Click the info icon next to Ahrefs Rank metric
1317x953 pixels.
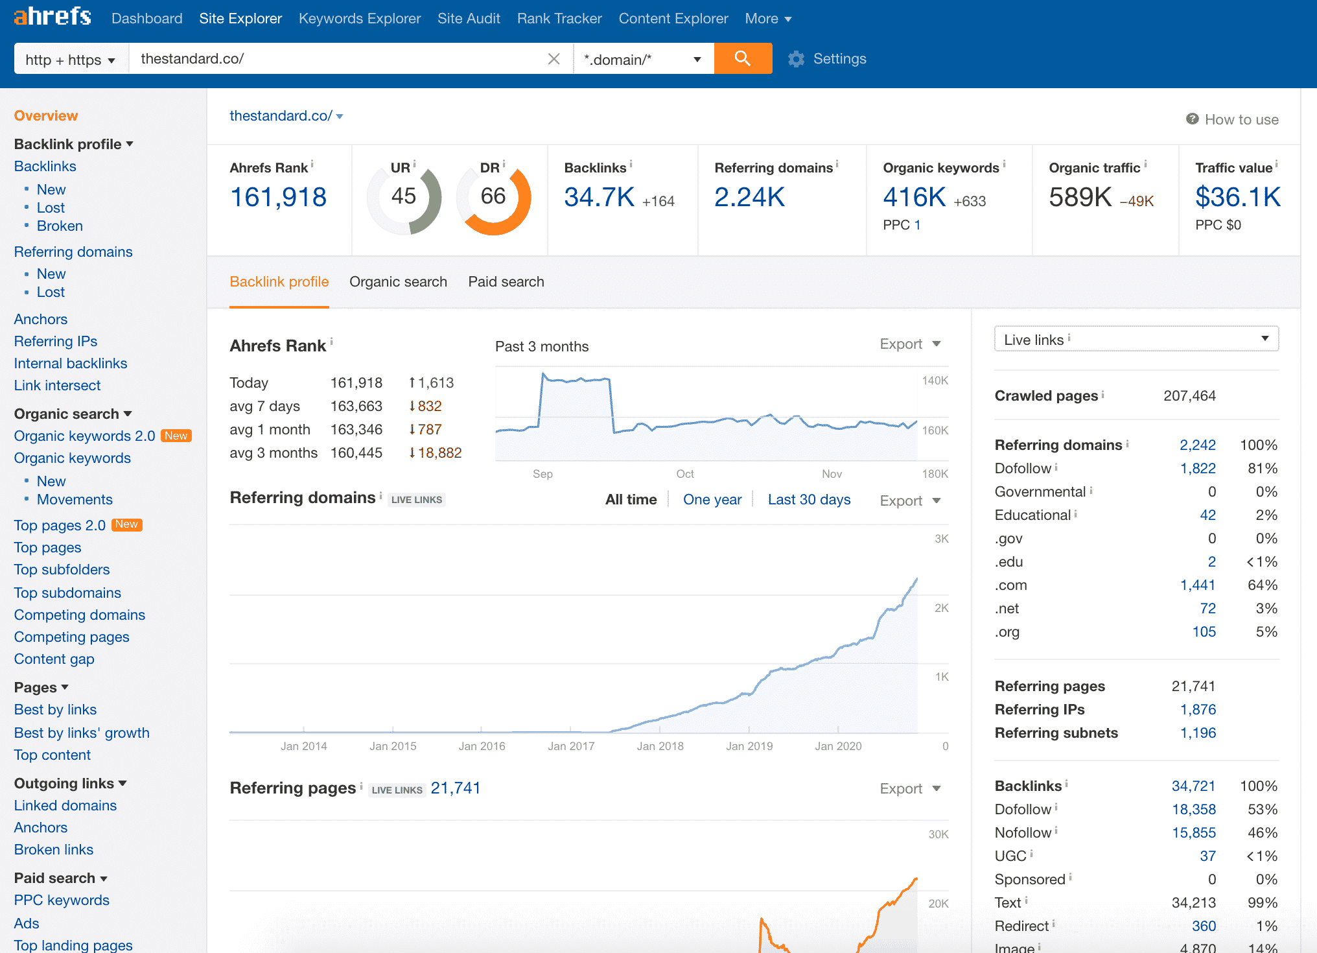pos(312,165)
